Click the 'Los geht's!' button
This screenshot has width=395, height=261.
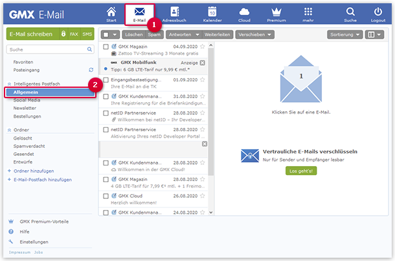(301, 171)
